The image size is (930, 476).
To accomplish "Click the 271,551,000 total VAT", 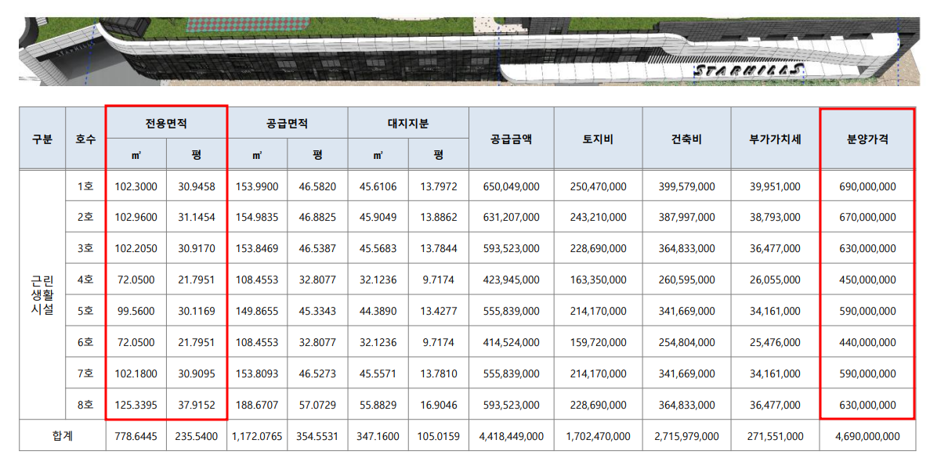I will (x=775, y=437).
